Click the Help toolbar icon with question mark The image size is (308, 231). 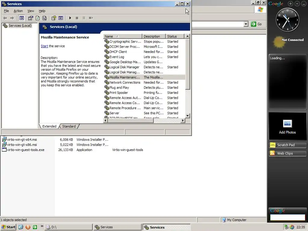pyautogui.click(x=54, y=18)
